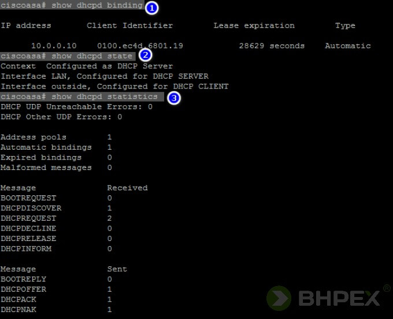Viewport: 393px width, 319px height.
Task: Click the BHPEX watermark text
Action: pyautogui.click(x=339, y=299)
